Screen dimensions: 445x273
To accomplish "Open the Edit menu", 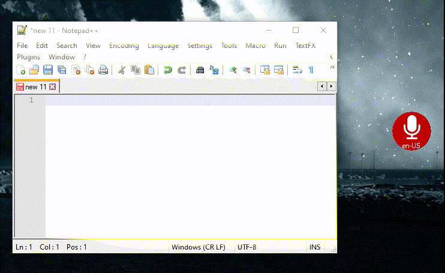I will click(x=42, y=46).
